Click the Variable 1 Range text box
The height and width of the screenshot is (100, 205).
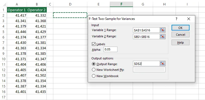(x=146, y=30)
